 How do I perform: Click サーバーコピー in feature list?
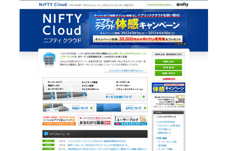tap(123, 86)
